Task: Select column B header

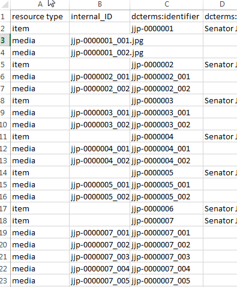Action: coord(100,4)
